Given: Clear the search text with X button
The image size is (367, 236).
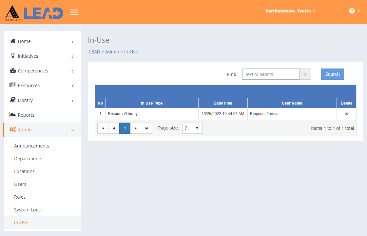Looking at the screenshot, I should 305,74.
